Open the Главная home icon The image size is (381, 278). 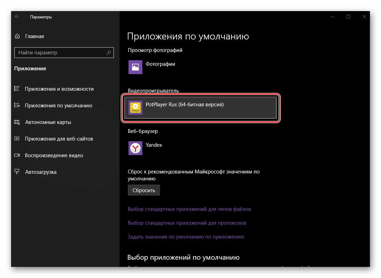pos(17,36)
